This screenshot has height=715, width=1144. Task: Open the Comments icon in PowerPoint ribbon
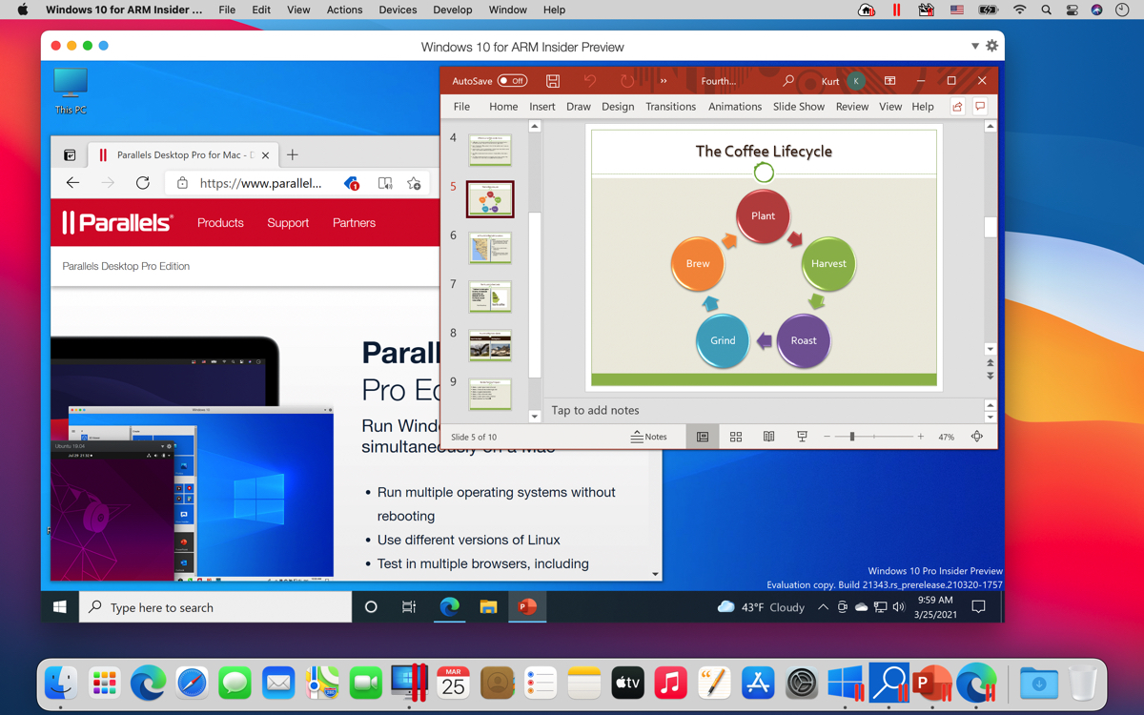click(980, 107)
